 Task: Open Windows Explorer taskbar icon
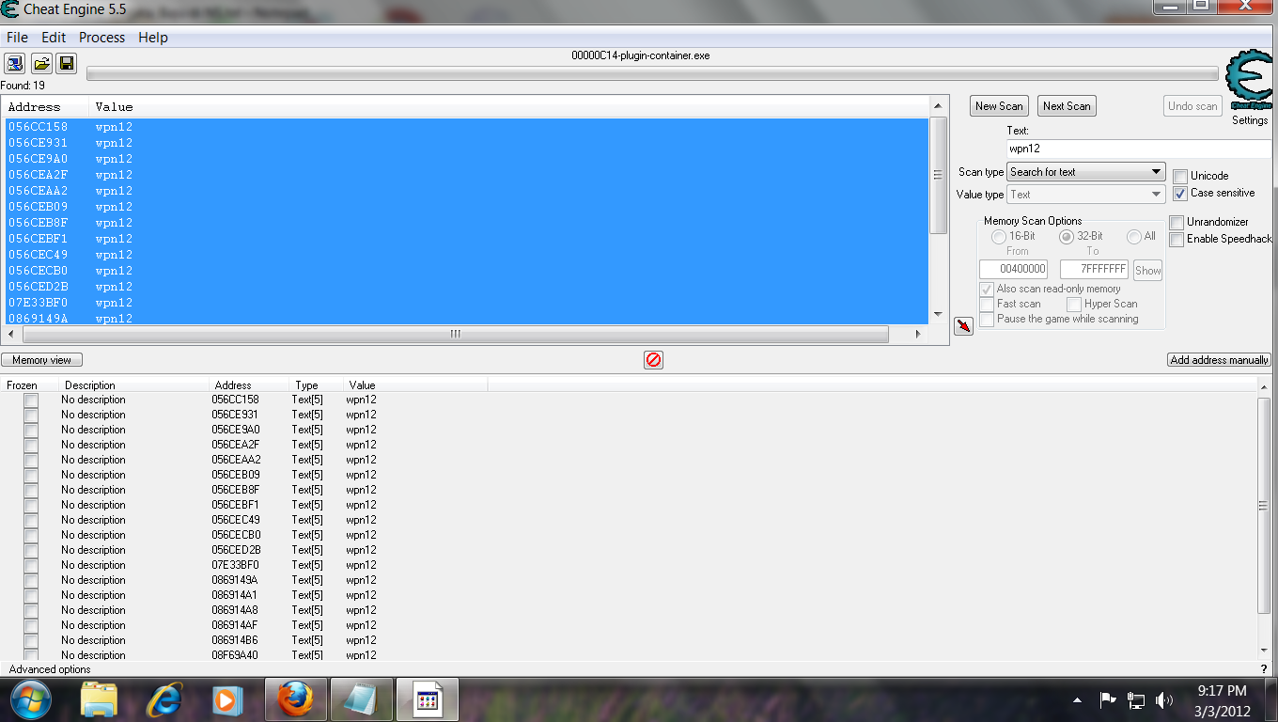click(x=99, y=699)
